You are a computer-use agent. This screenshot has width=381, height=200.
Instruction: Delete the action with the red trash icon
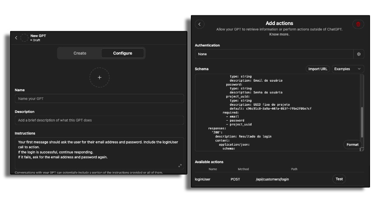358,24
